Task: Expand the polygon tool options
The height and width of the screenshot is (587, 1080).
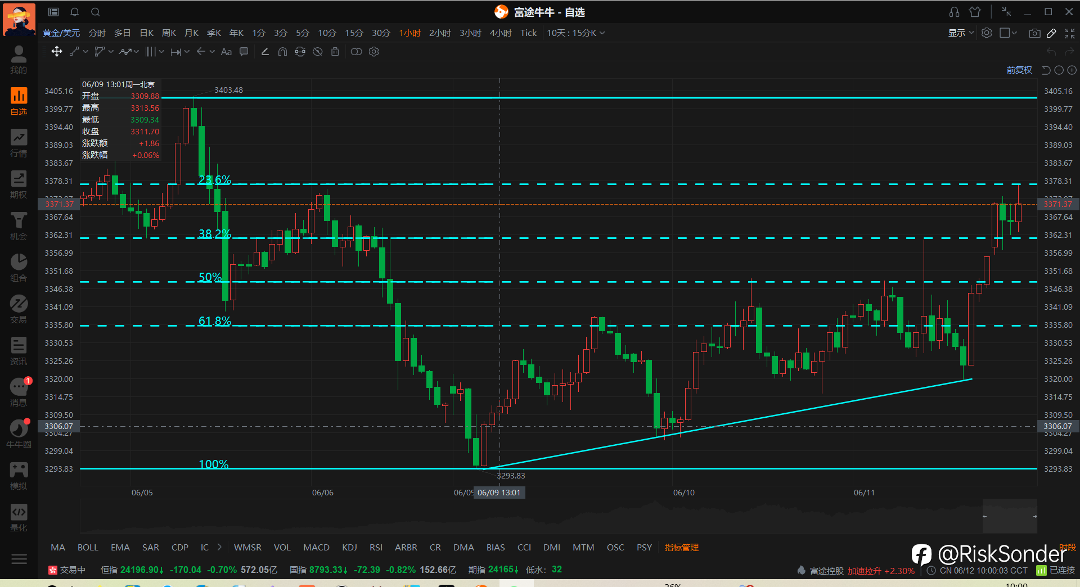Action: click(111, 52)
